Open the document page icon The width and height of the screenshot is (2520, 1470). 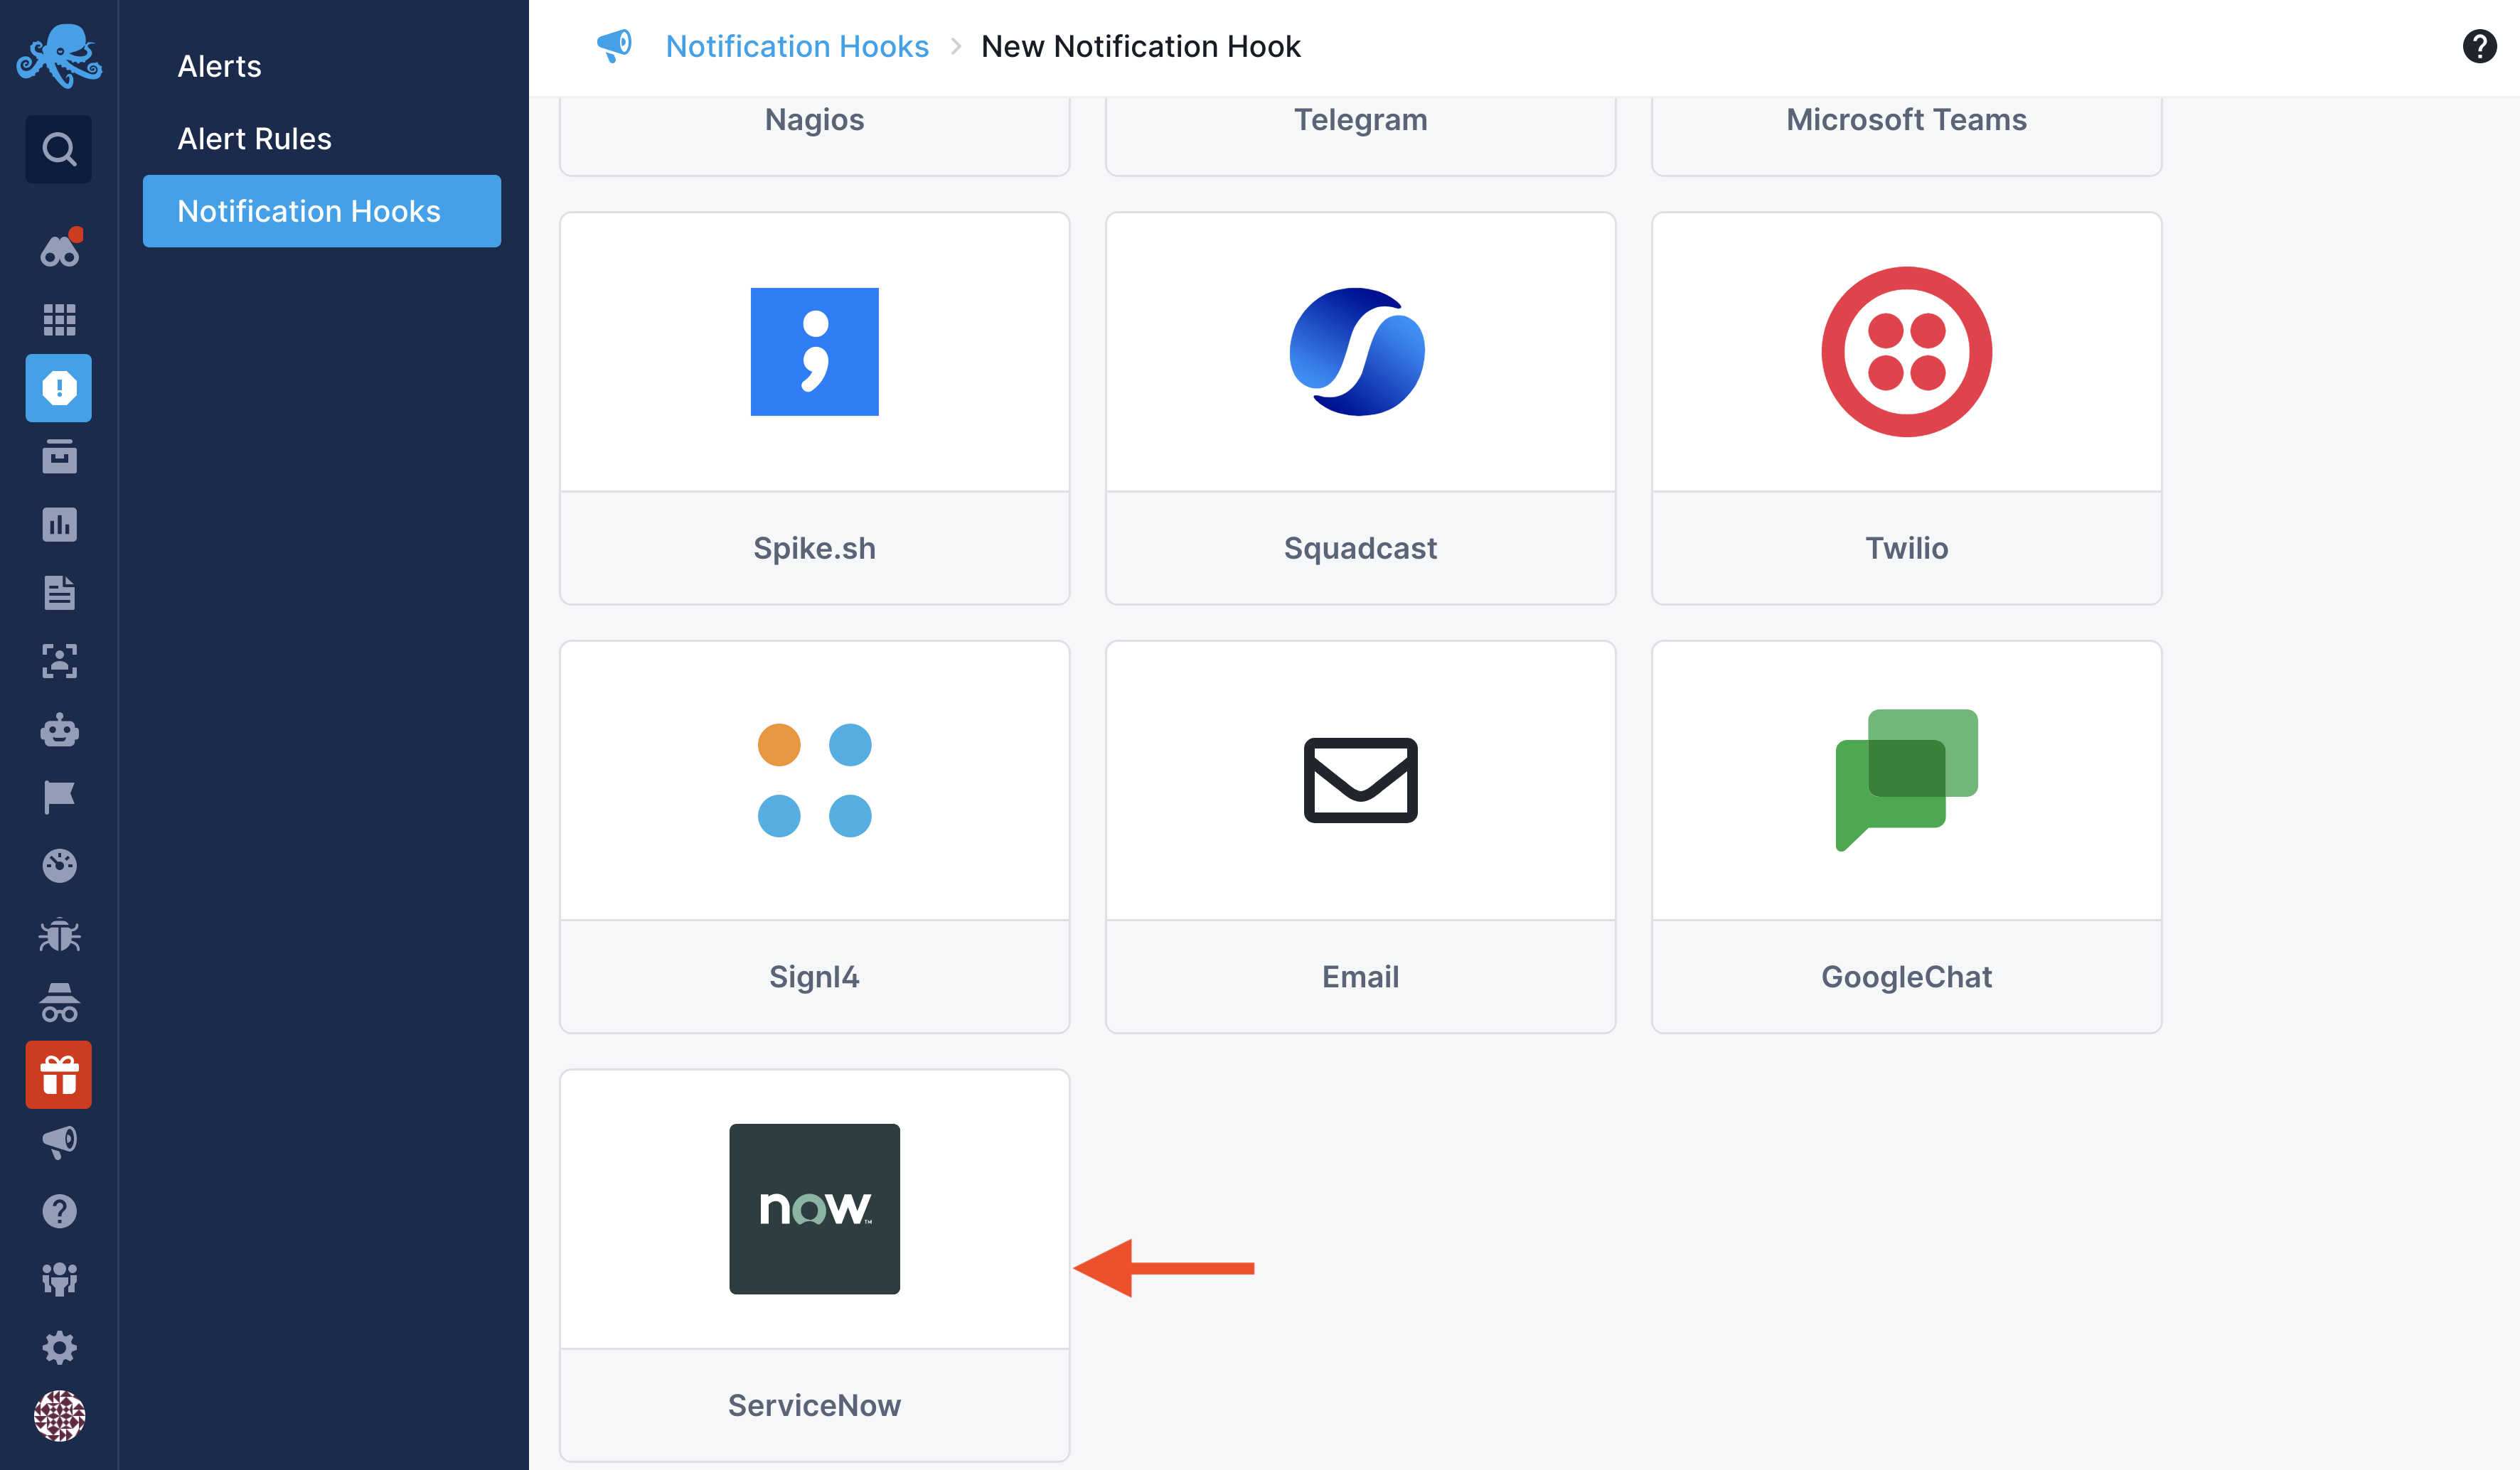click(59, 592)
